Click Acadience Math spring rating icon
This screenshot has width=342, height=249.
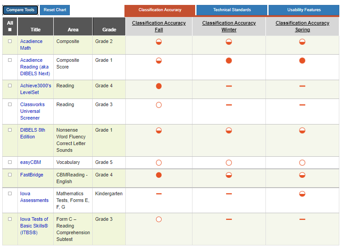pos(302,42)
